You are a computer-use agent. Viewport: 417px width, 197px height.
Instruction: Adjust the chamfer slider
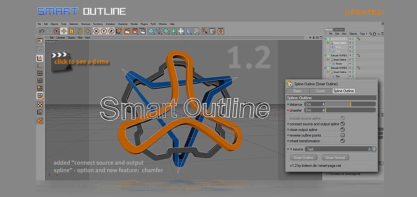[x=350, y=110]
